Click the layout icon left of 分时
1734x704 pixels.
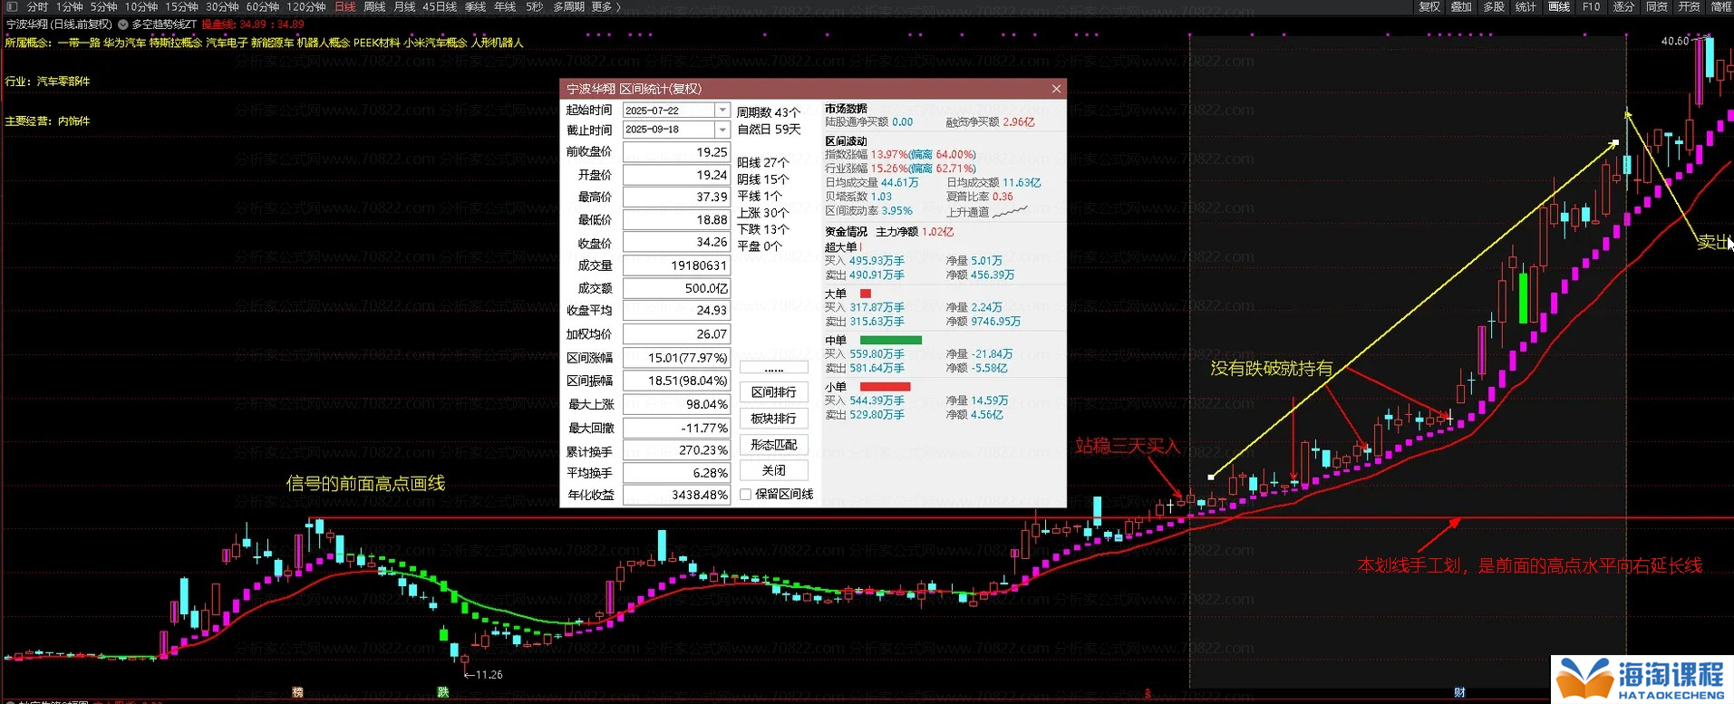(12, 7)
